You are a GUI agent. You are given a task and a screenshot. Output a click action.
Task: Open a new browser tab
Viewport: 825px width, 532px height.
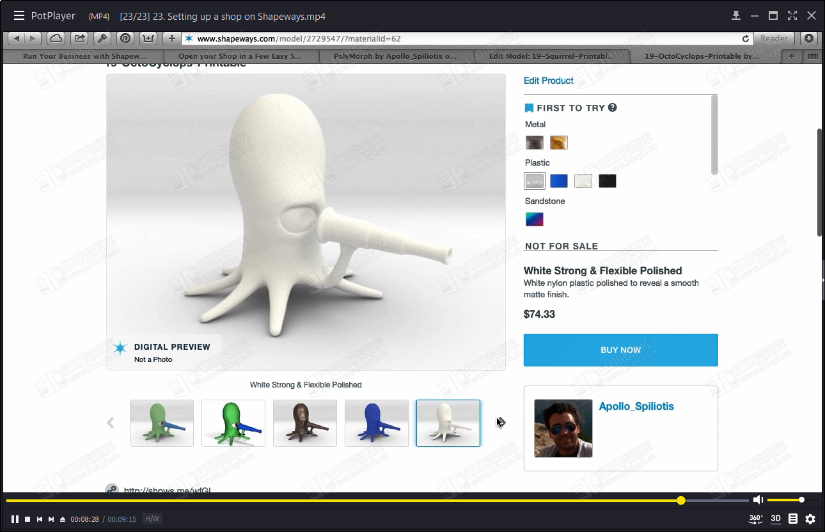click(792, 56)
